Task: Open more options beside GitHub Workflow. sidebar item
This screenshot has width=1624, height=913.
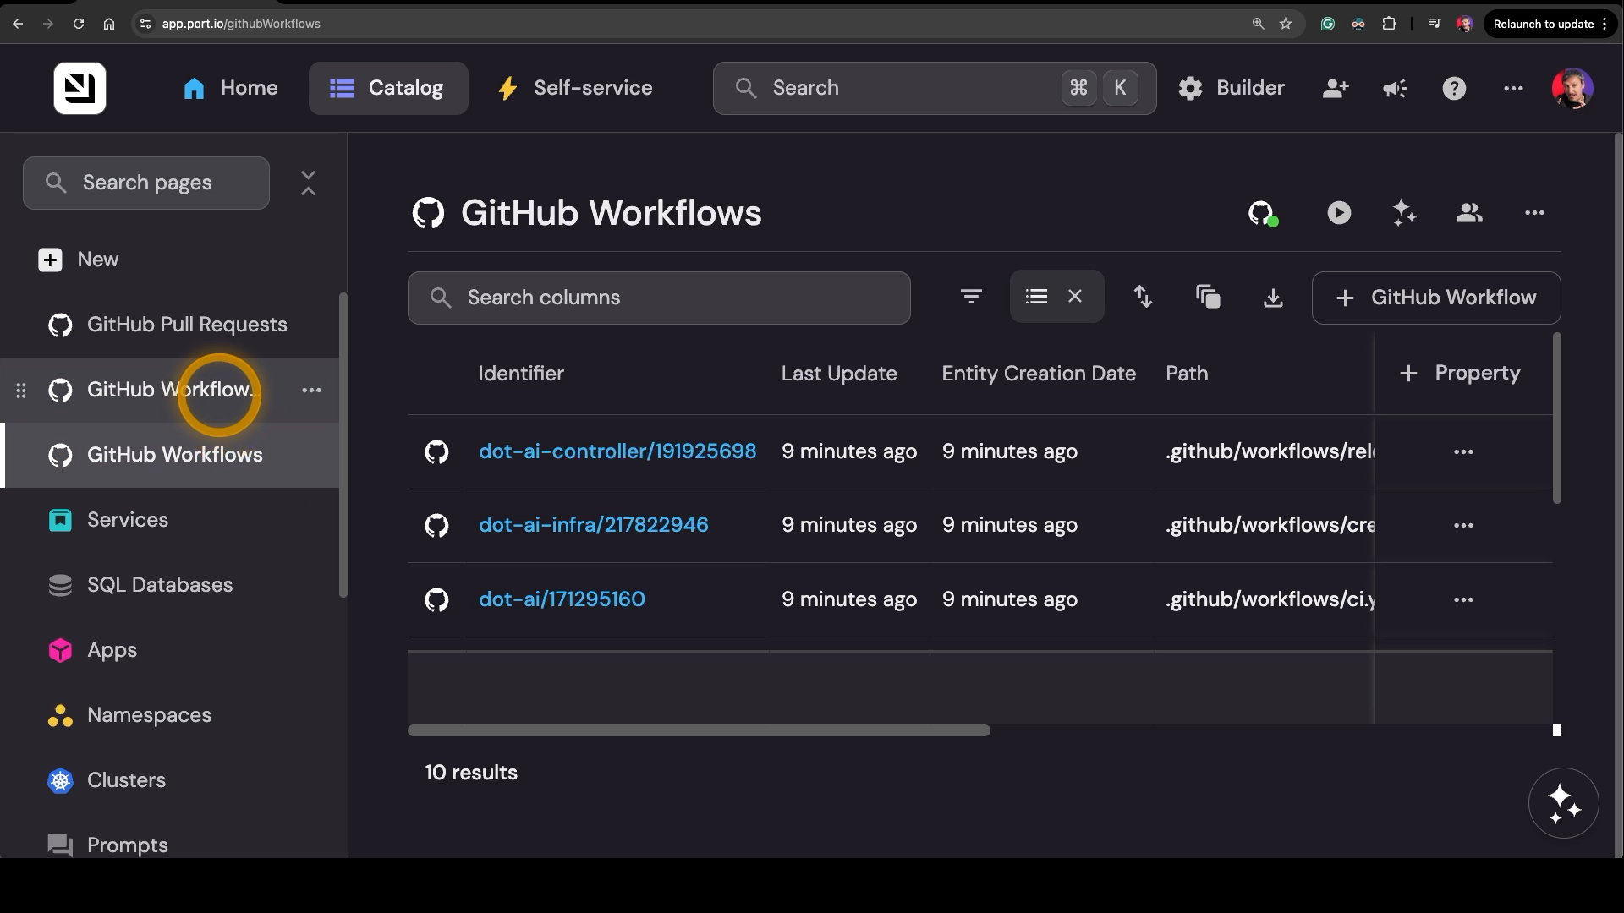Action: pyautogui.click(x=311, y=390)
